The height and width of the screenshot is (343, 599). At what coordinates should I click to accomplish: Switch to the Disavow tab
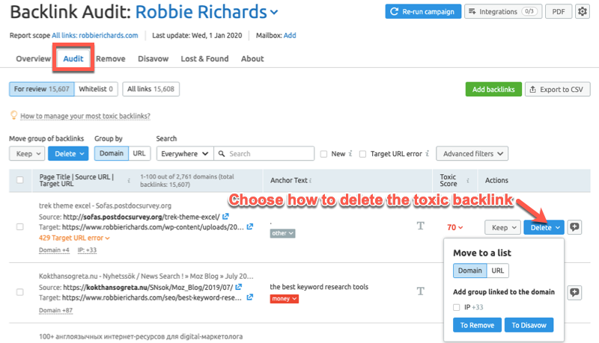[153, 58]
